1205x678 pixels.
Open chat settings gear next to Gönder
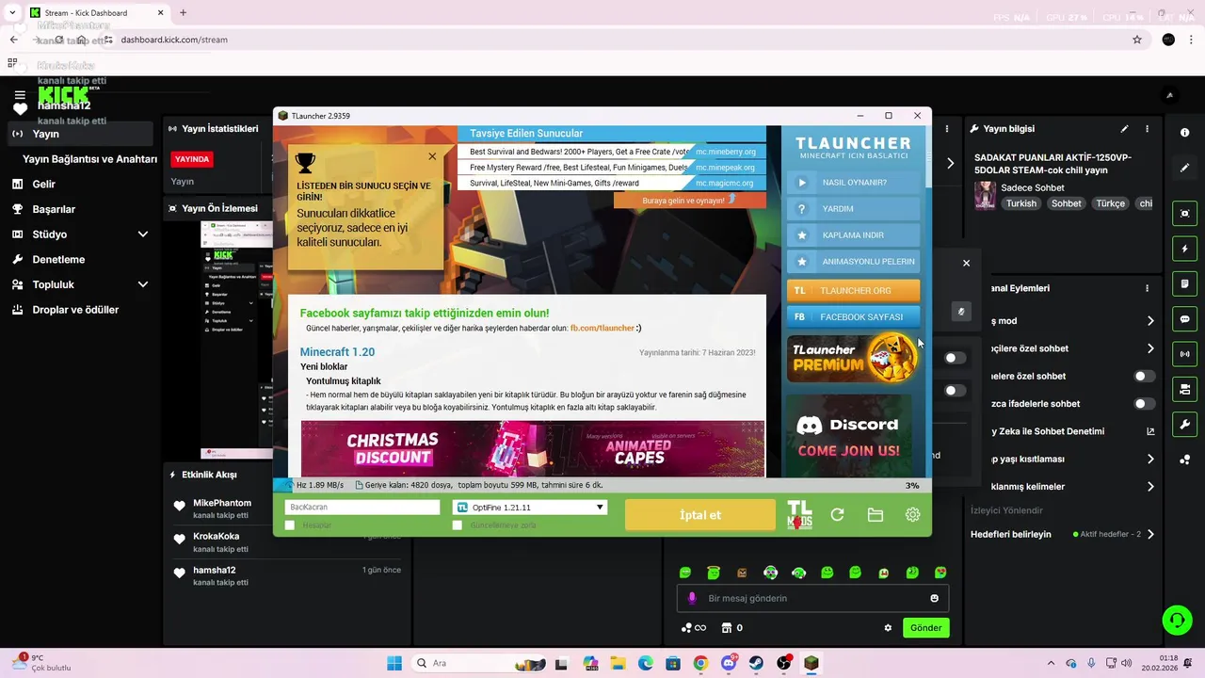888,628
